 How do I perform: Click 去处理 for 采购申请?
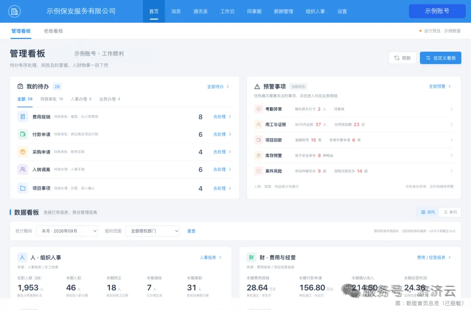(222, 152)
